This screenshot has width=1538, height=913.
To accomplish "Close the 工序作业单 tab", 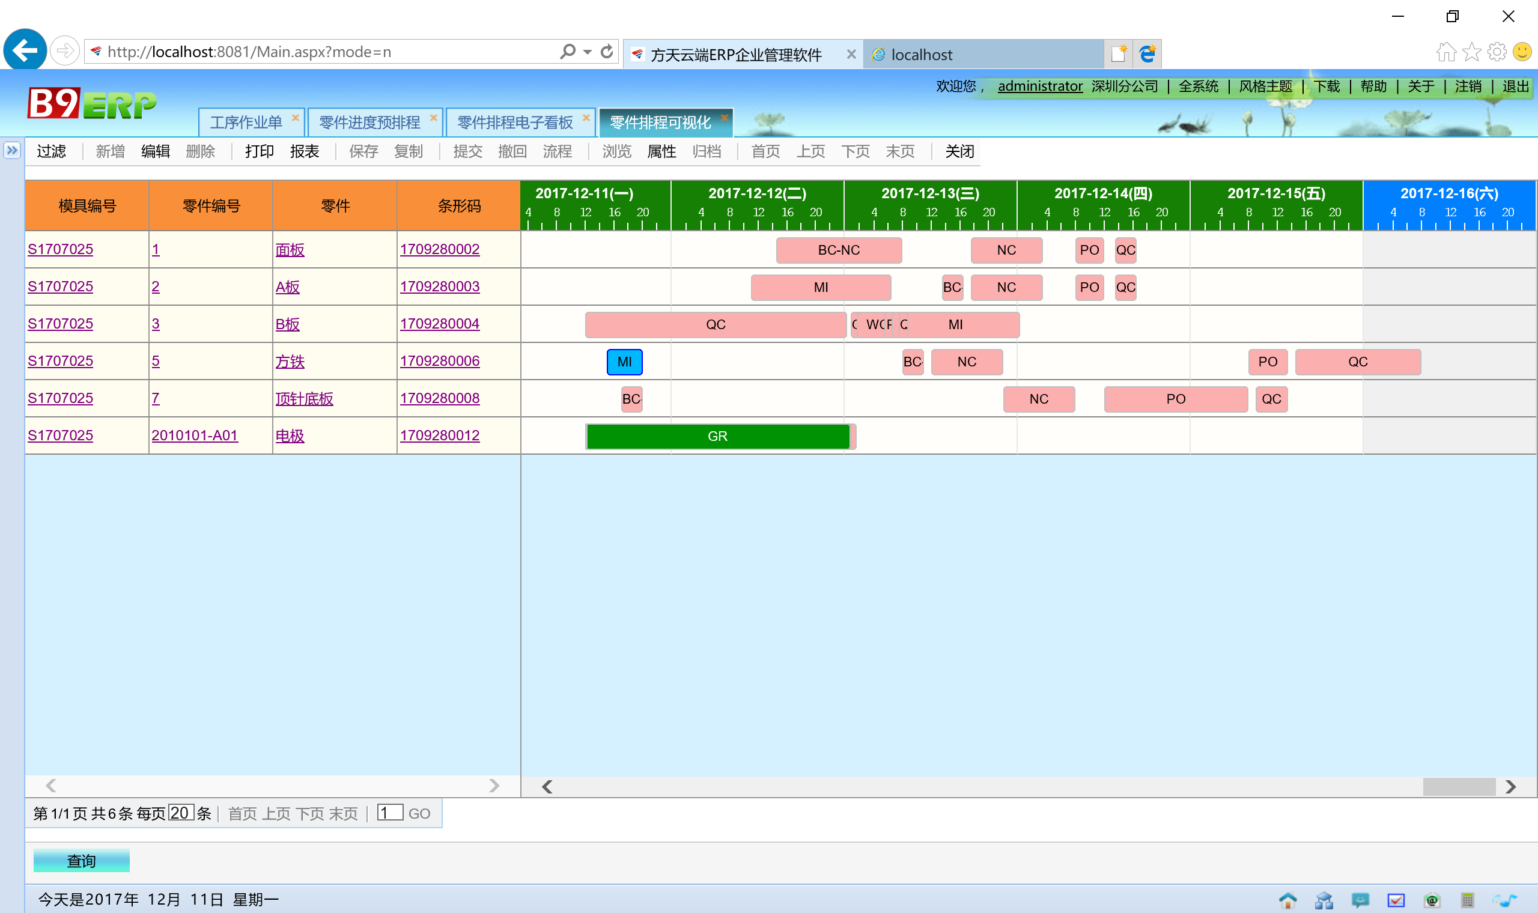I will pyautogui.click(x=296, y=117).
